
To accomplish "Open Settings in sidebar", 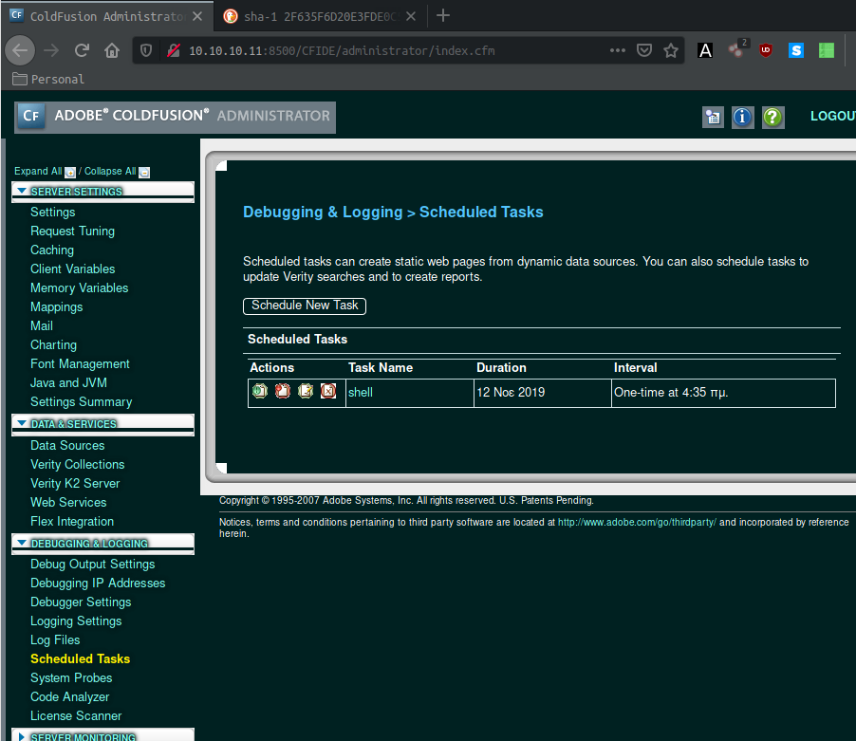I will click(53, 213).
